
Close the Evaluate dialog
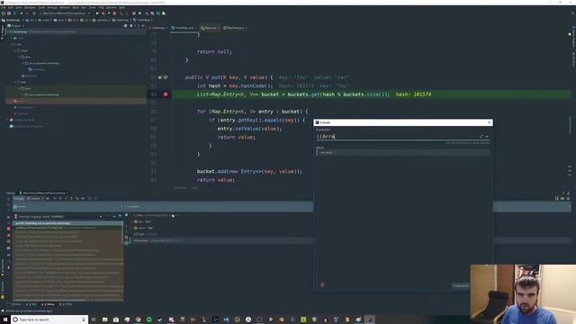click(489, 122)
